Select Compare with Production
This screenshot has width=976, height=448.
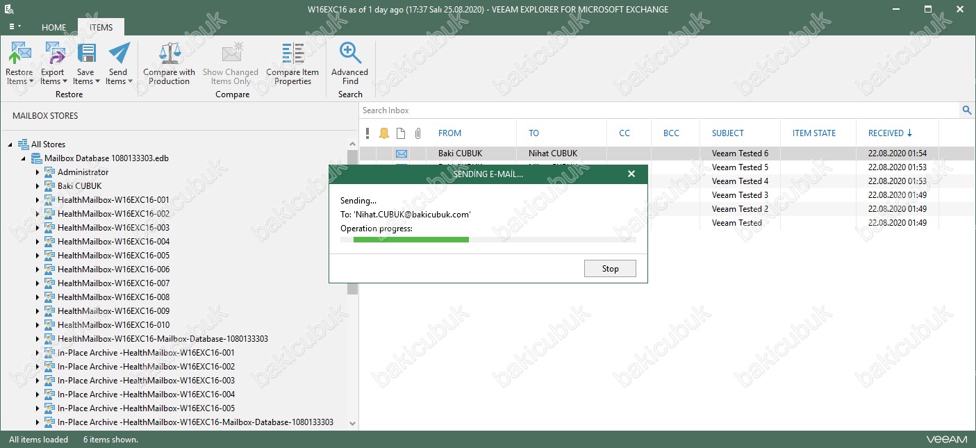(x=169, y=64)
